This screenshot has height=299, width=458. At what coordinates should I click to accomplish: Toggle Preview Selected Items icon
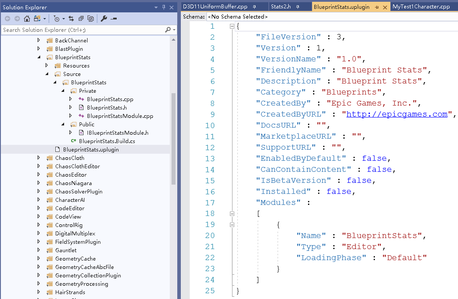pyautogui.click(x=114, y=19)
